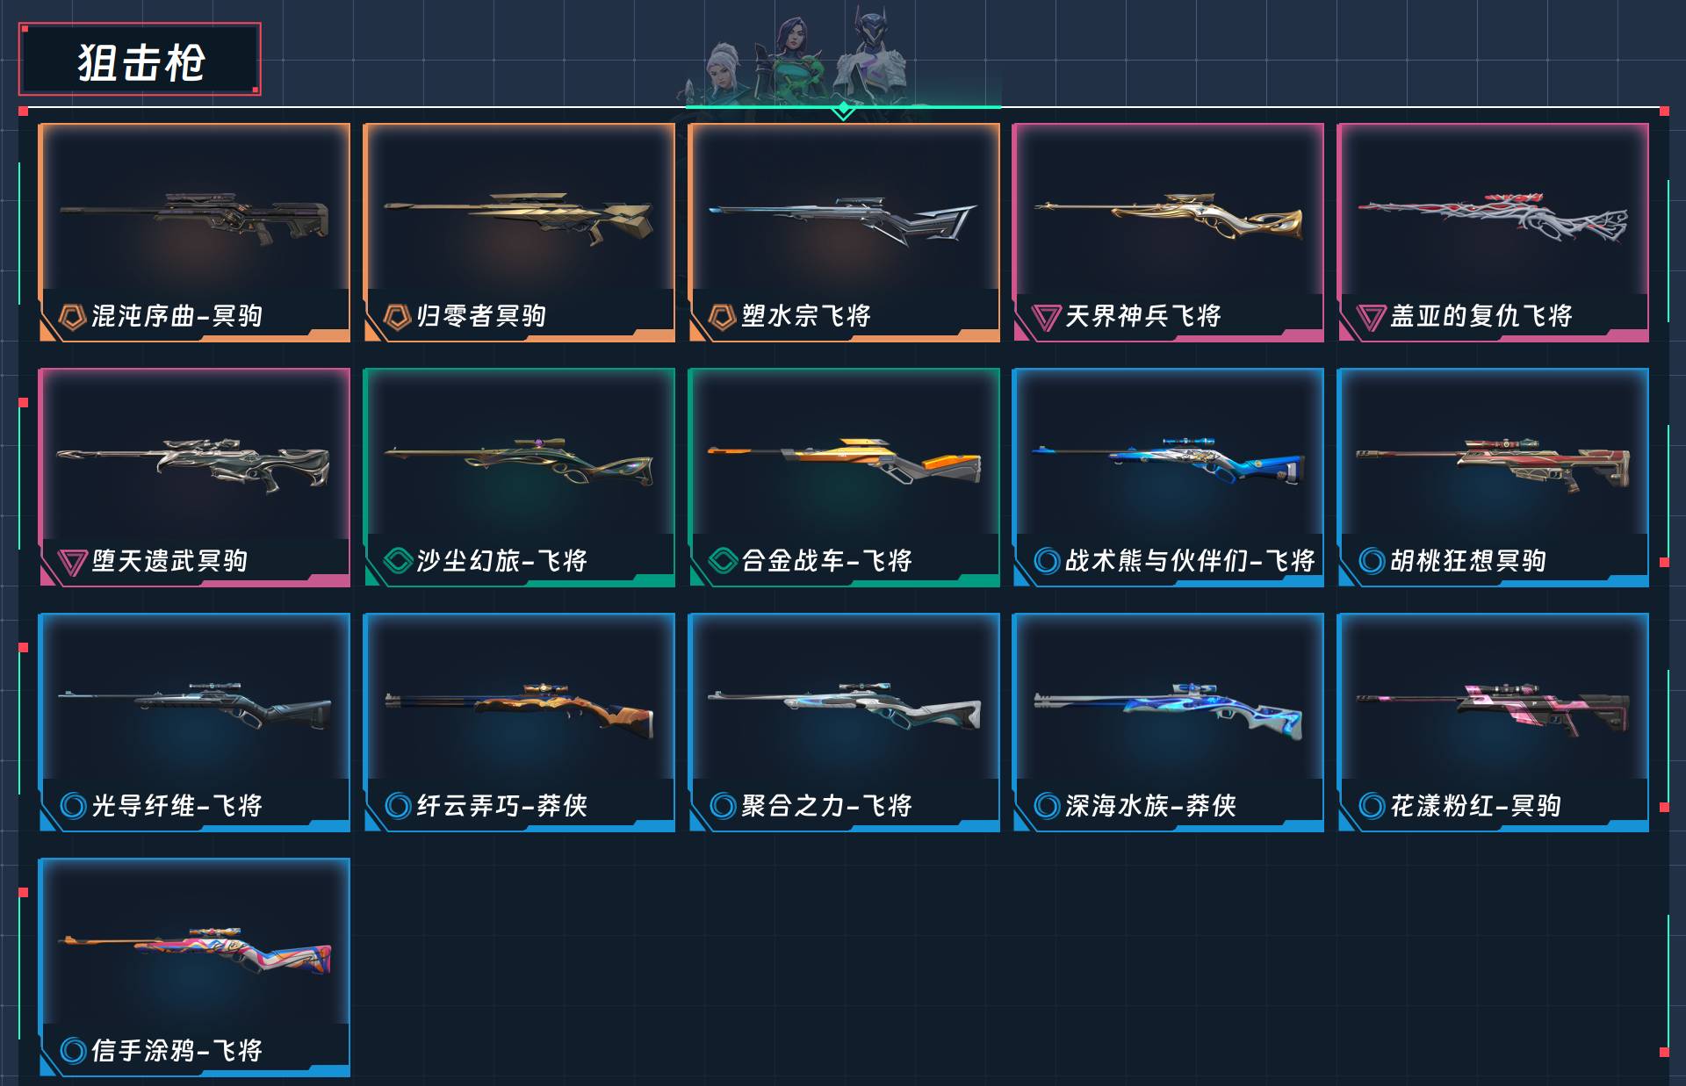The height and width of the screenshot is (1086, 1686).
Task: Click the 狙击枪 category header
Action: tap(140, 61)
